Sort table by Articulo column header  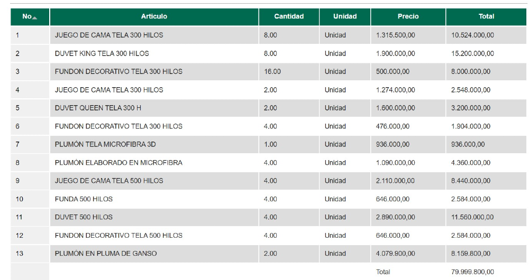154,16
